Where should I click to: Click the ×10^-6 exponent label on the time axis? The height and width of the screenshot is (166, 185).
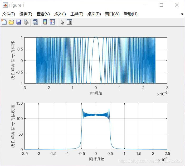[162, 94]
